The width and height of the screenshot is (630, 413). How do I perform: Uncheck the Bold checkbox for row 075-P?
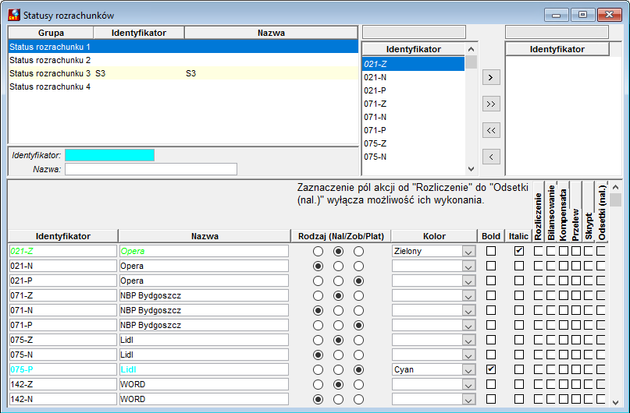pos(491,369)
